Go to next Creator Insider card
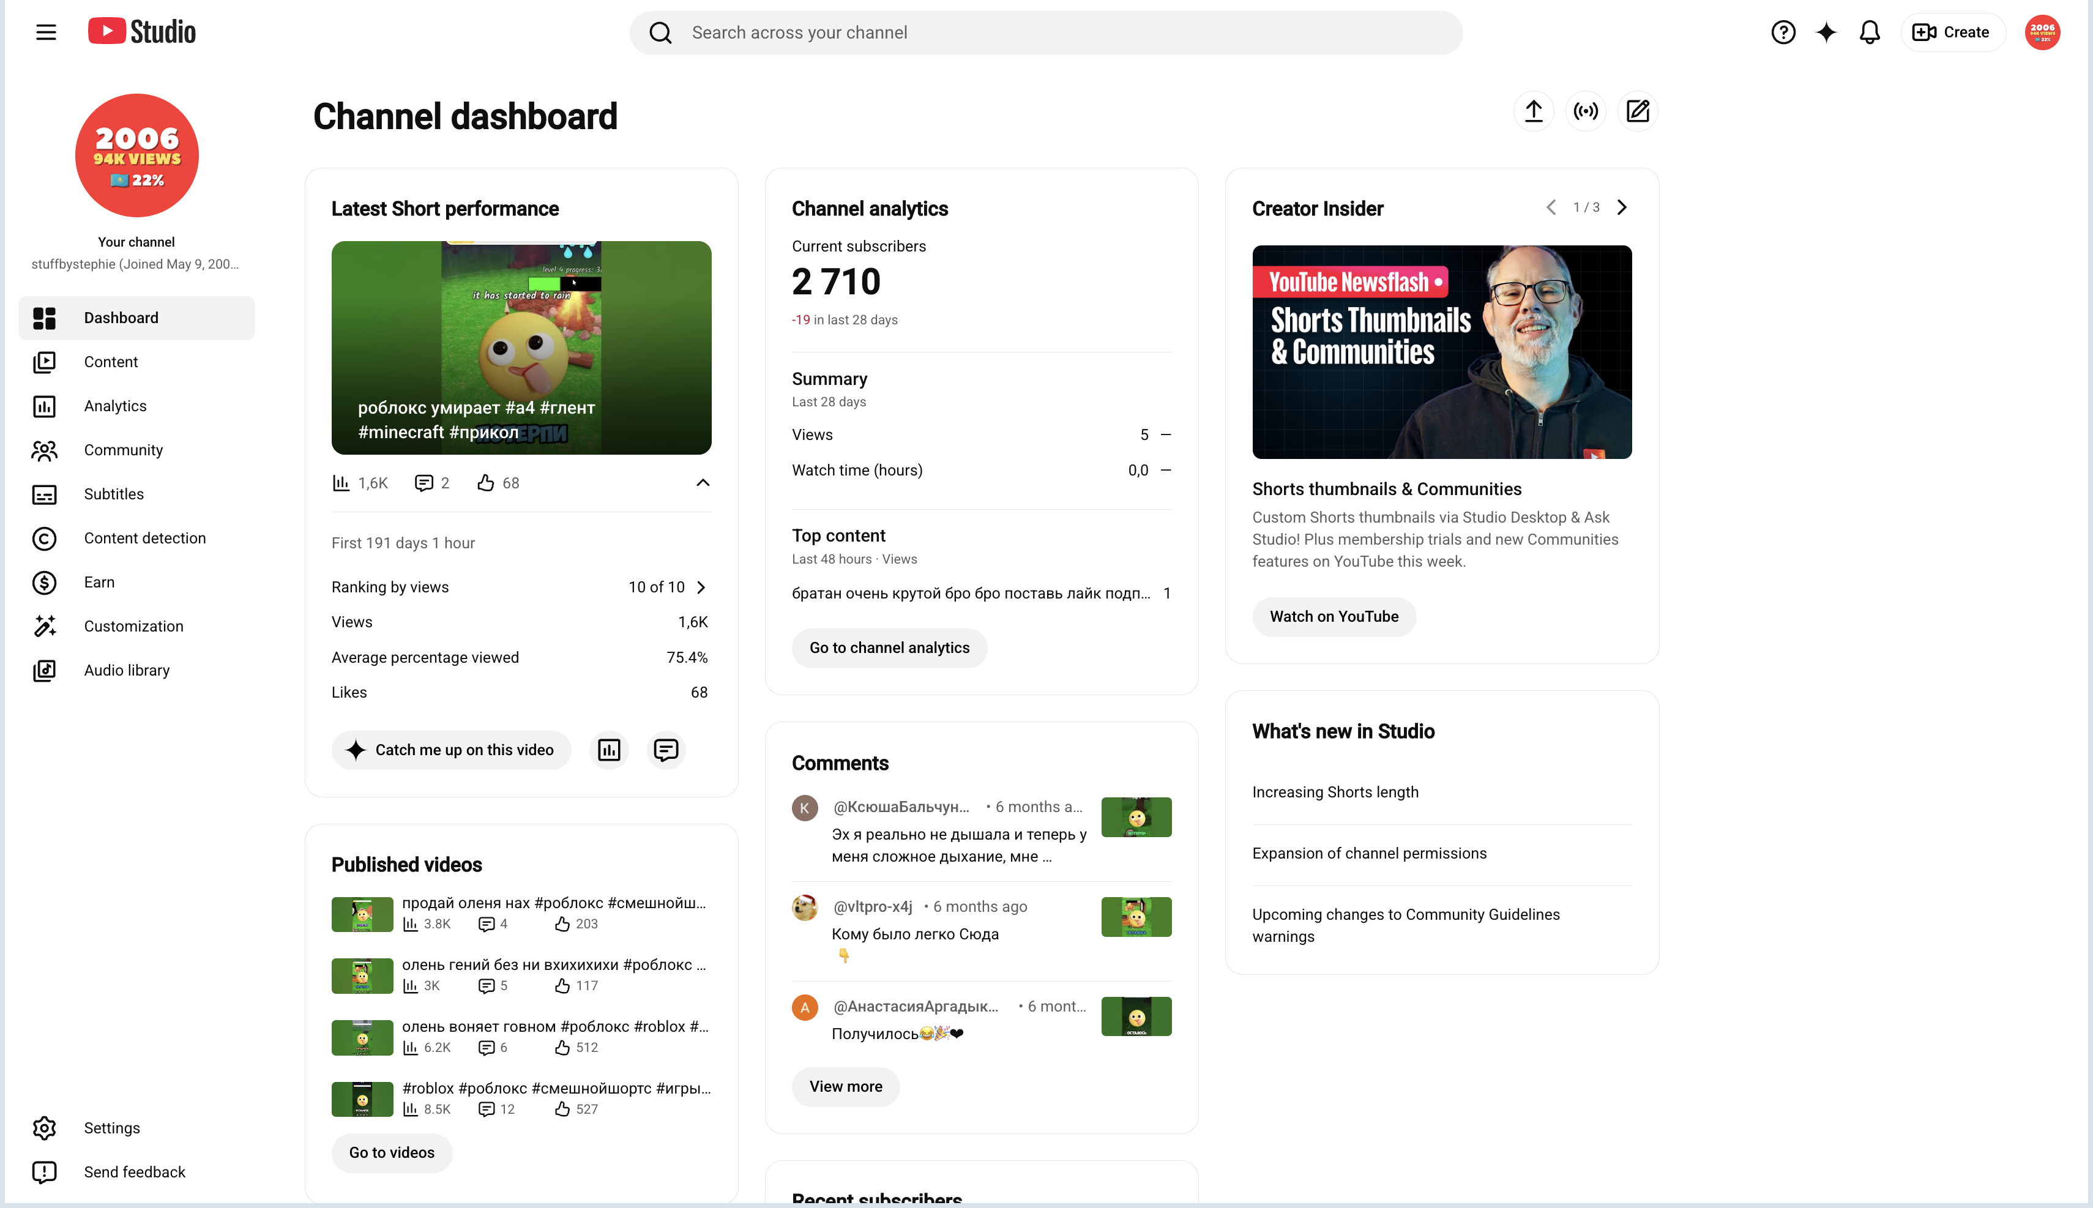This screenshot has width=2093, height=1208. pos(1622,207)
